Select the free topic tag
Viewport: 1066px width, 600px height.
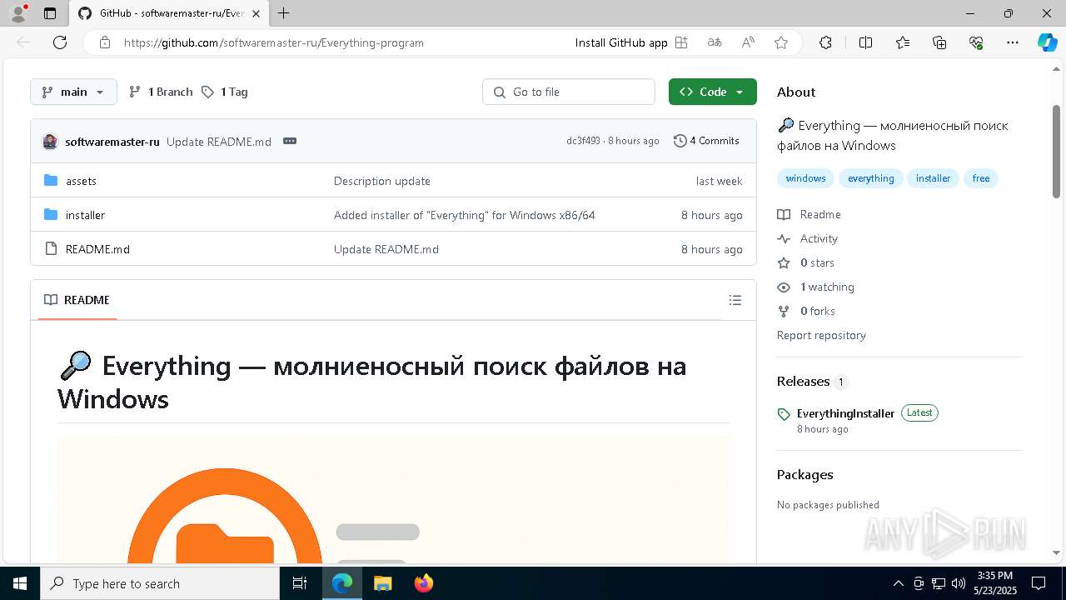981,178
